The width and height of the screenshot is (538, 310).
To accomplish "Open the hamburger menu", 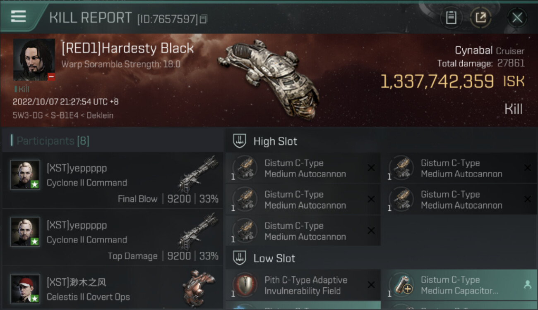I will tap(18, 17).
